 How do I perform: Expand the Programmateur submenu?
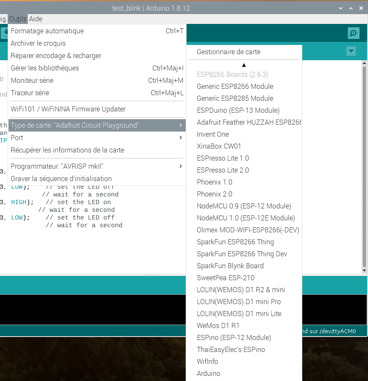point(97,166)
